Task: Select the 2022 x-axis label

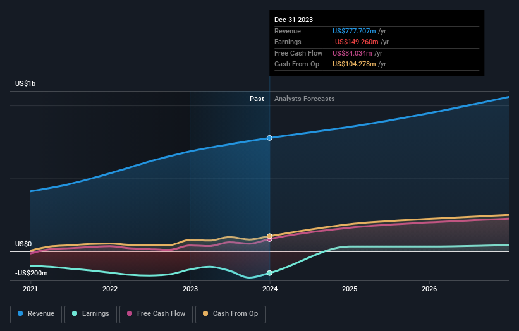Action: tap(110, 289)
